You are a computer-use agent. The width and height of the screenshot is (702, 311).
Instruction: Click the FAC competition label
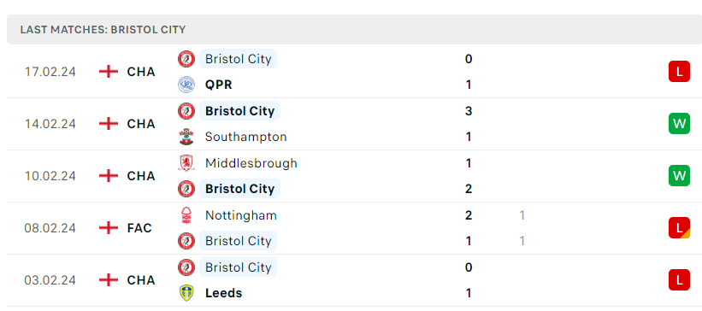click(139, 228)
